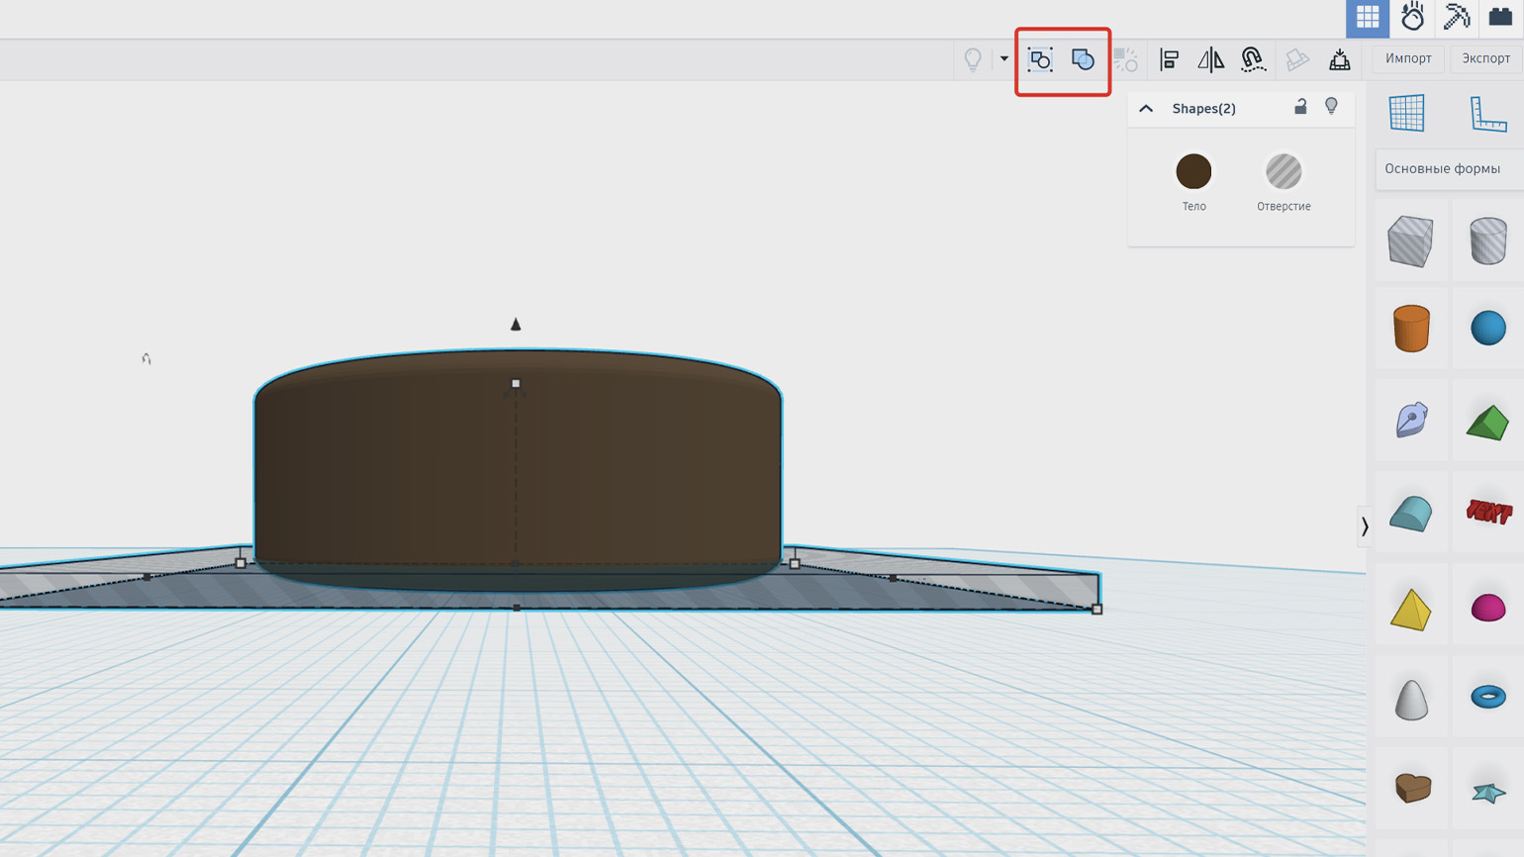The width and height of the screenshot is (1524, 857).
Task: Select the Mirror tool
Action: 1210,60
